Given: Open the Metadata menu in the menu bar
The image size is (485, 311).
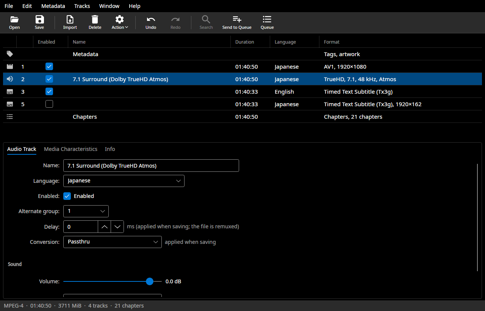Looking at the screenshot, I should click(53, 6).
